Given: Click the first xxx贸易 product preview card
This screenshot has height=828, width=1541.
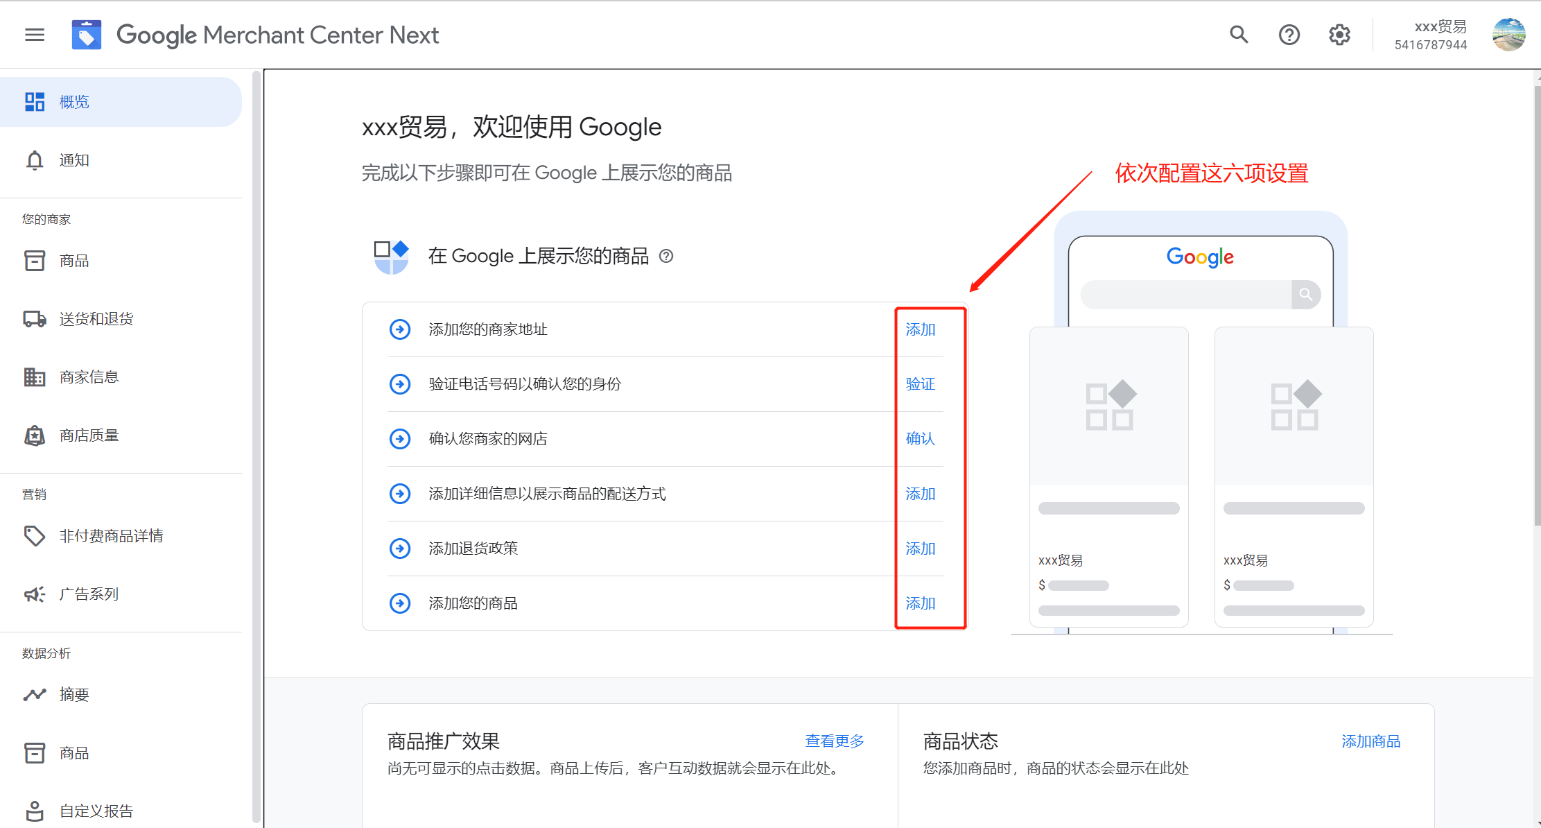Looking at the screenshot, I should [1109, 477].
